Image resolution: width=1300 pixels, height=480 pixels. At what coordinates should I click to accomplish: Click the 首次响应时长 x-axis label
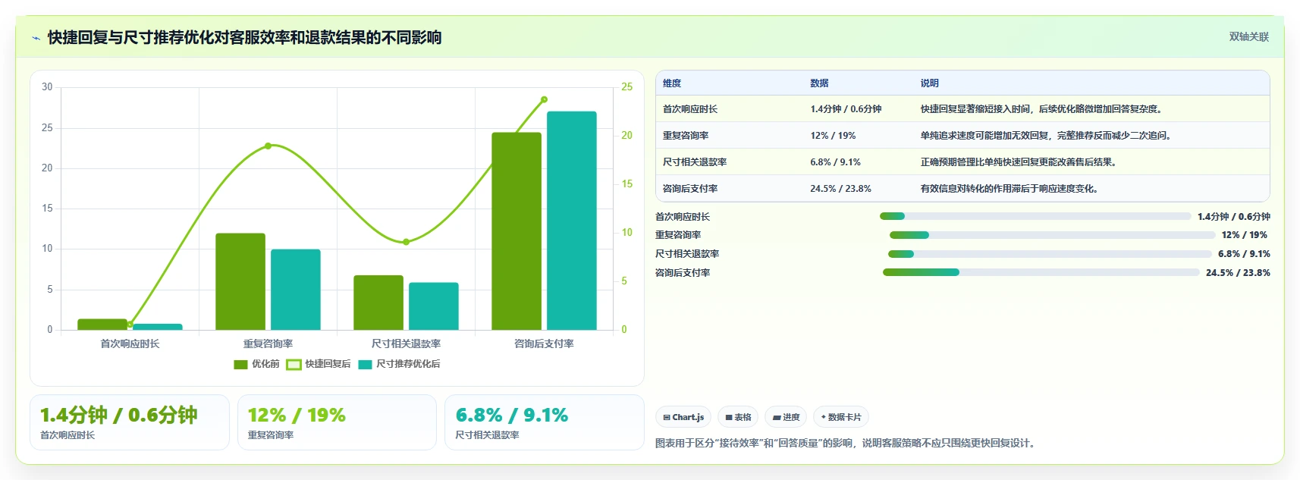point(130,344)
